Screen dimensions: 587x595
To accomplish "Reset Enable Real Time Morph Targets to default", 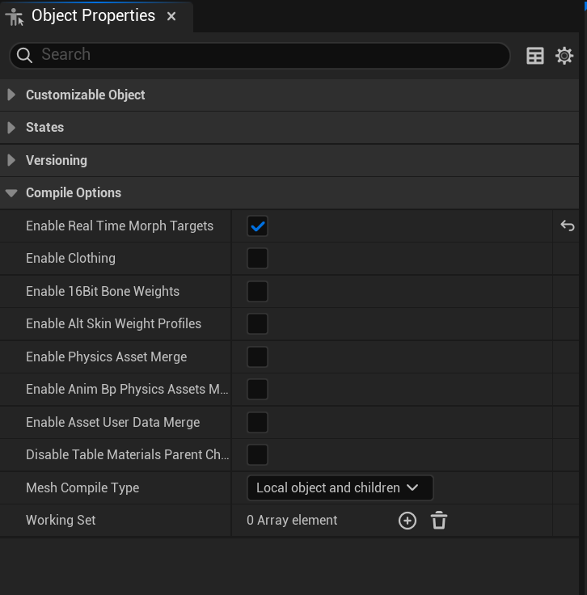I will coord(568,226).
